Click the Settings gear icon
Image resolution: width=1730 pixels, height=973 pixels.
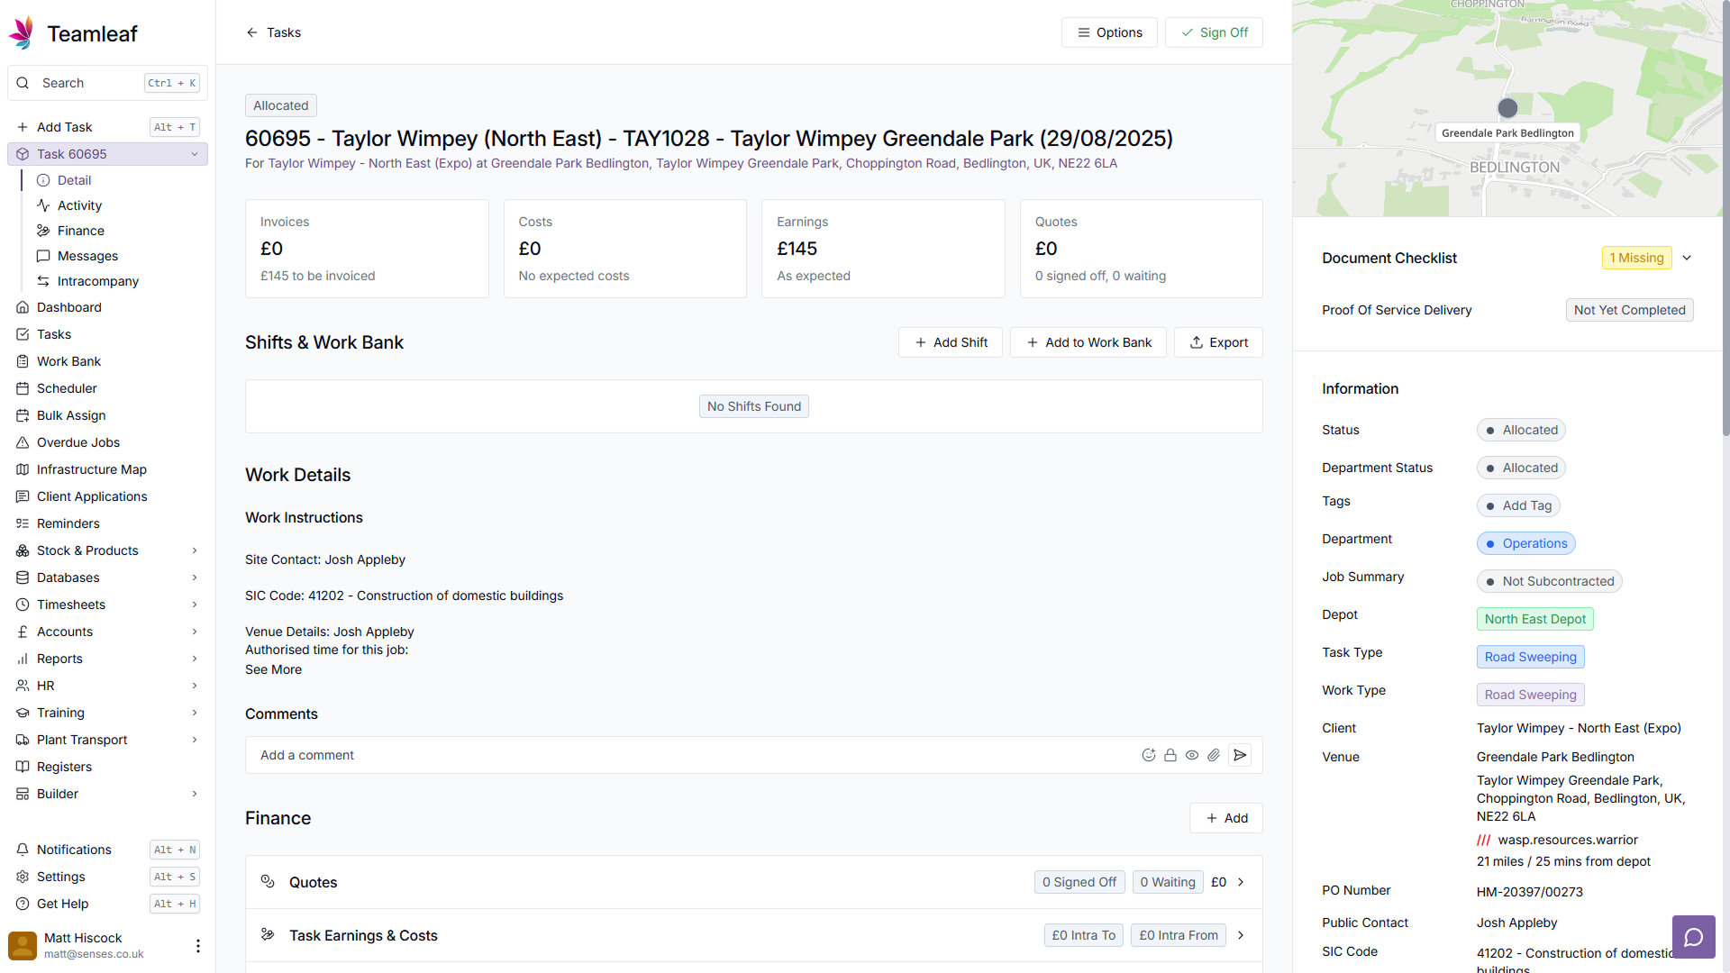(23, 877)
